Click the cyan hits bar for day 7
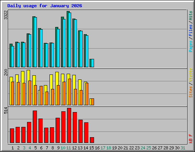 47,55
